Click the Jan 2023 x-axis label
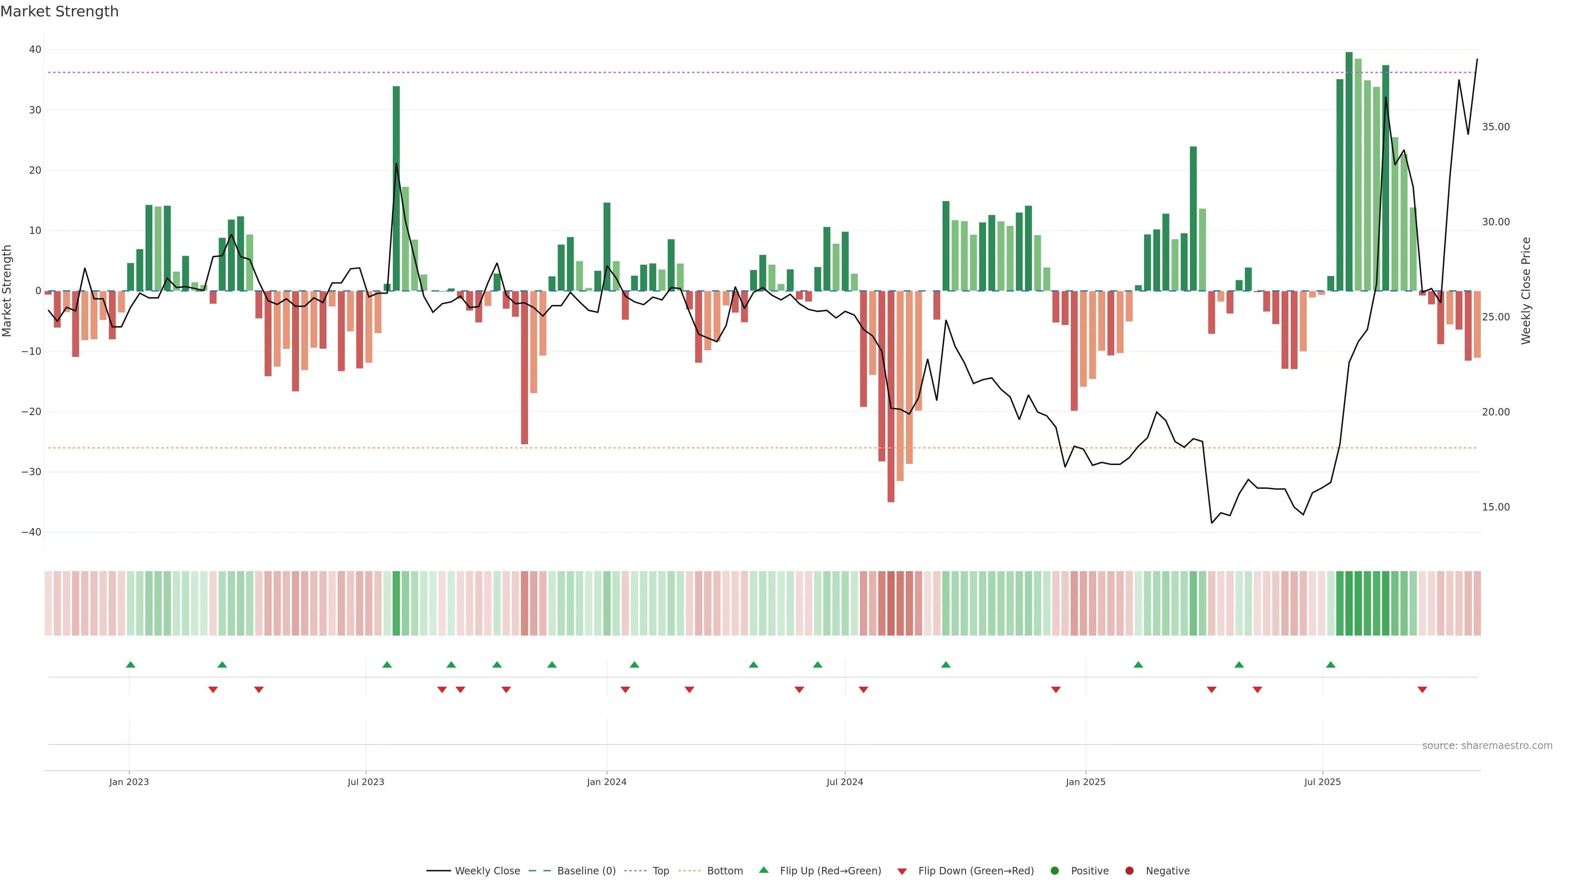Viewport: 1573px width, 885px height. point(129,782)
